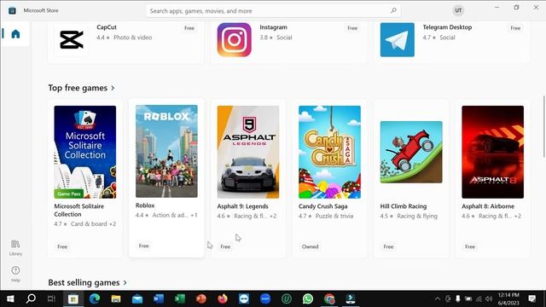The image size is (546, 307).
Task: Click Free under Roblox
Action: point(144,246)
